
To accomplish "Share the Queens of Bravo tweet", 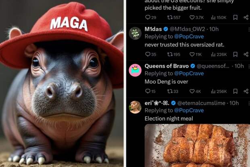I will [246, 91].
